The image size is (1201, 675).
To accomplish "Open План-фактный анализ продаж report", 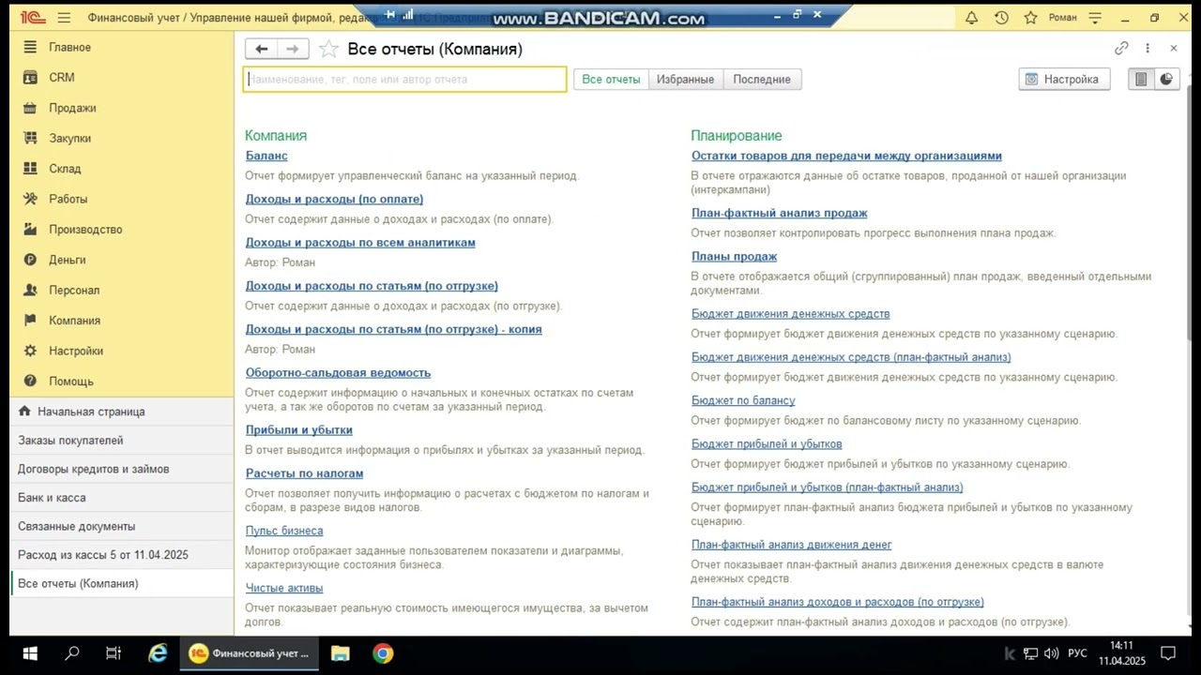I will coord(779,213).
